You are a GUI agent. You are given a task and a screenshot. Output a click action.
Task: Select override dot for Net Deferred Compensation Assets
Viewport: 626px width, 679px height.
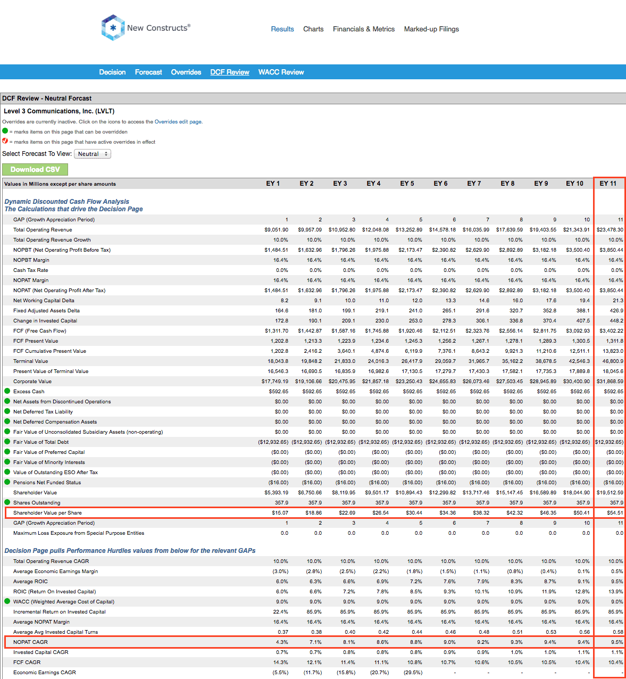pos(7,421)
